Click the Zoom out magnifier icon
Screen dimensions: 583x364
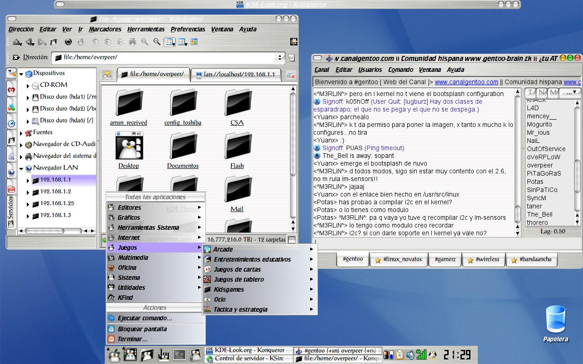(x=157, y=42)
